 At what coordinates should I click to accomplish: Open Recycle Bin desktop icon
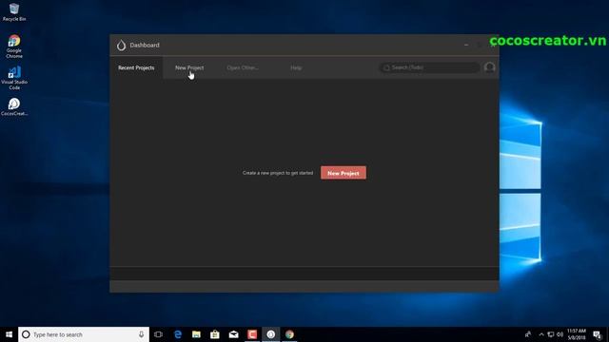(x=14, y=12)
